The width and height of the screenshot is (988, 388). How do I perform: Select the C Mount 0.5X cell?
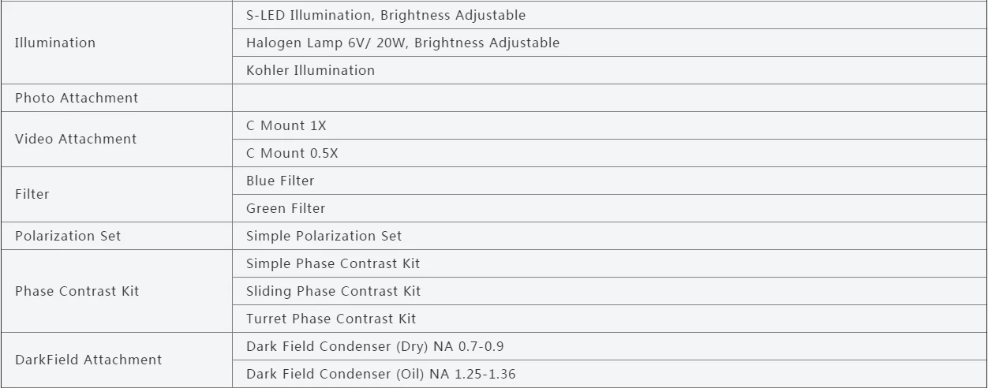(292, 153)
